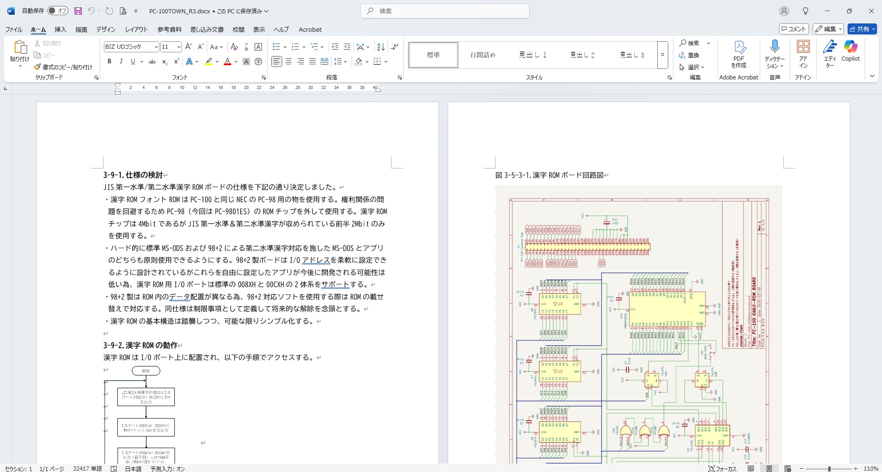Screen dimensions: 882x472
Task: Click the Save icon in title bar
Action: tap(78, 11)
